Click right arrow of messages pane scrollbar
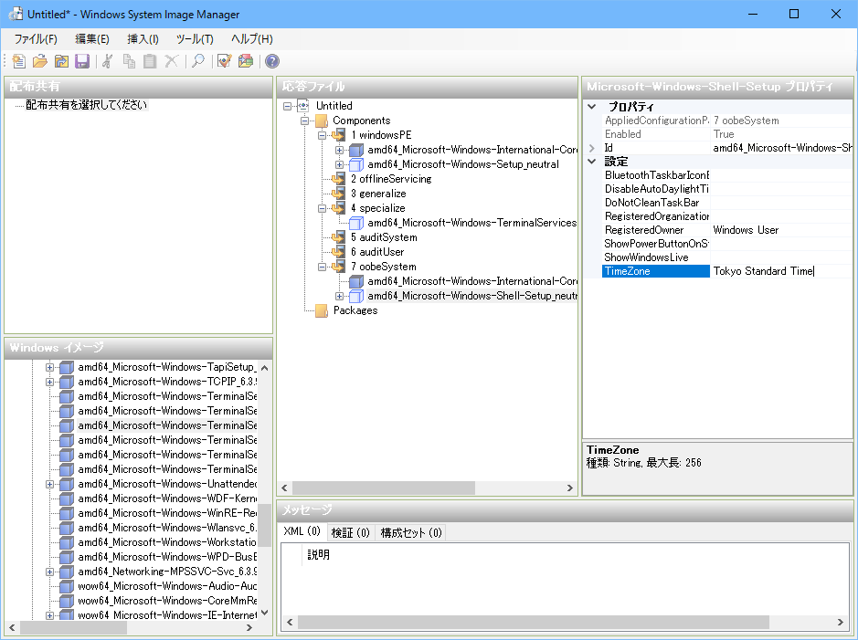 click(841, 623)
